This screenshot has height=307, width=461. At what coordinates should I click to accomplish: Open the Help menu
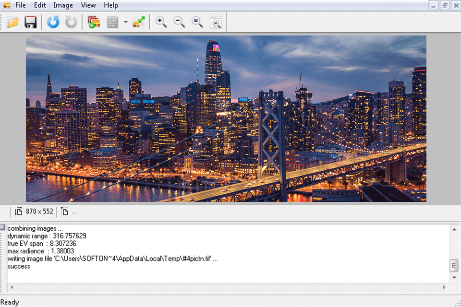(111, 5)
